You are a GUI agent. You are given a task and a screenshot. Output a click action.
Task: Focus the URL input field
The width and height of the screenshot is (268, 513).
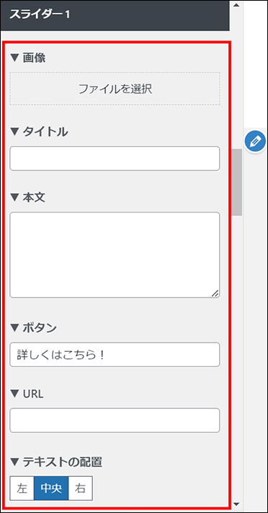point(115,420)
